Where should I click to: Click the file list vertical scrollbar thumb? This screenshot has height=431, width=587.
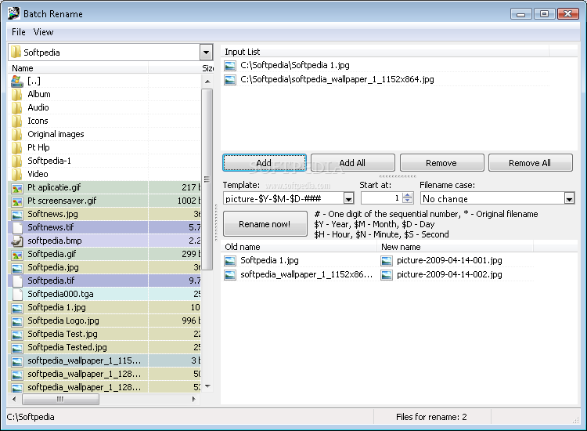(207, 179)
